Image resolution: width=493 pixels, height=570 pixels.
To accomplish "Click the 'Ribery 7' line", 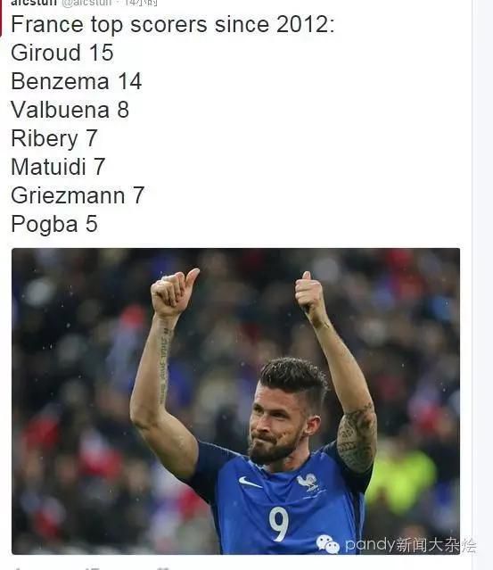I will pos(54,138).
